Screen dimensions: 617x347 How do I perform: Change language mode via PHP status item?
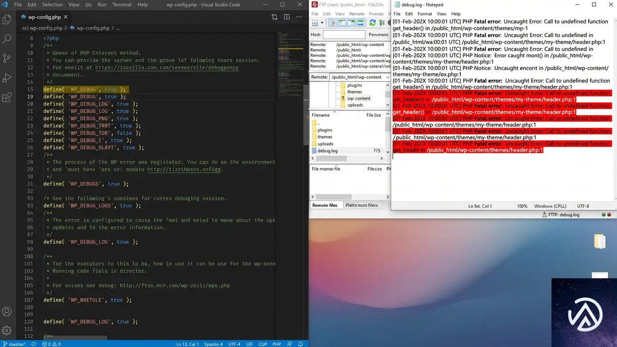pyautogui.click(x=277, y=344)
